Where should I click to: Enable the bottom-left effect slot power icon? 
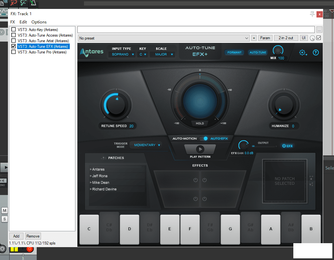195,199
